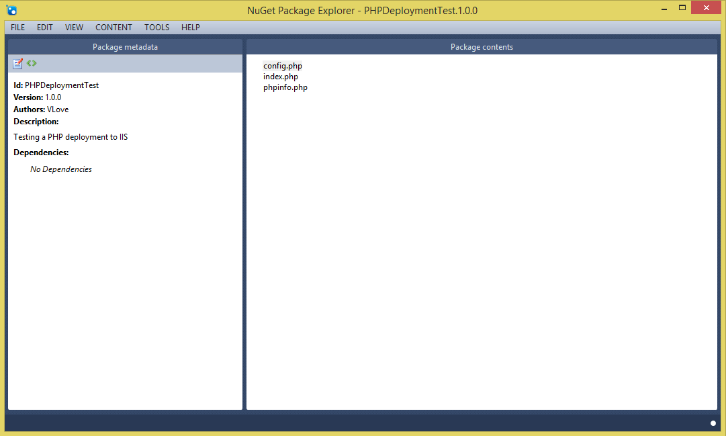The image size is (726, 436).
Task: Click the Authors value VLove
Action: coord(58,109)
